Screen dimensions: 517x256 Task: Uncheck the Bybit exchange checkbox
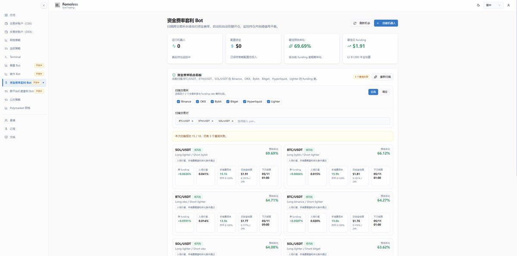pyautogui.click(x=212, y=102)
